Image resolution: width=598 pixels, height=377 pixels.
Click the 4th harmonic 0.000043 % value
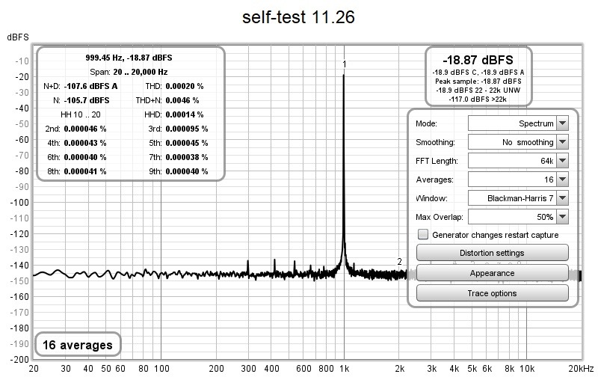coord(85,143)
